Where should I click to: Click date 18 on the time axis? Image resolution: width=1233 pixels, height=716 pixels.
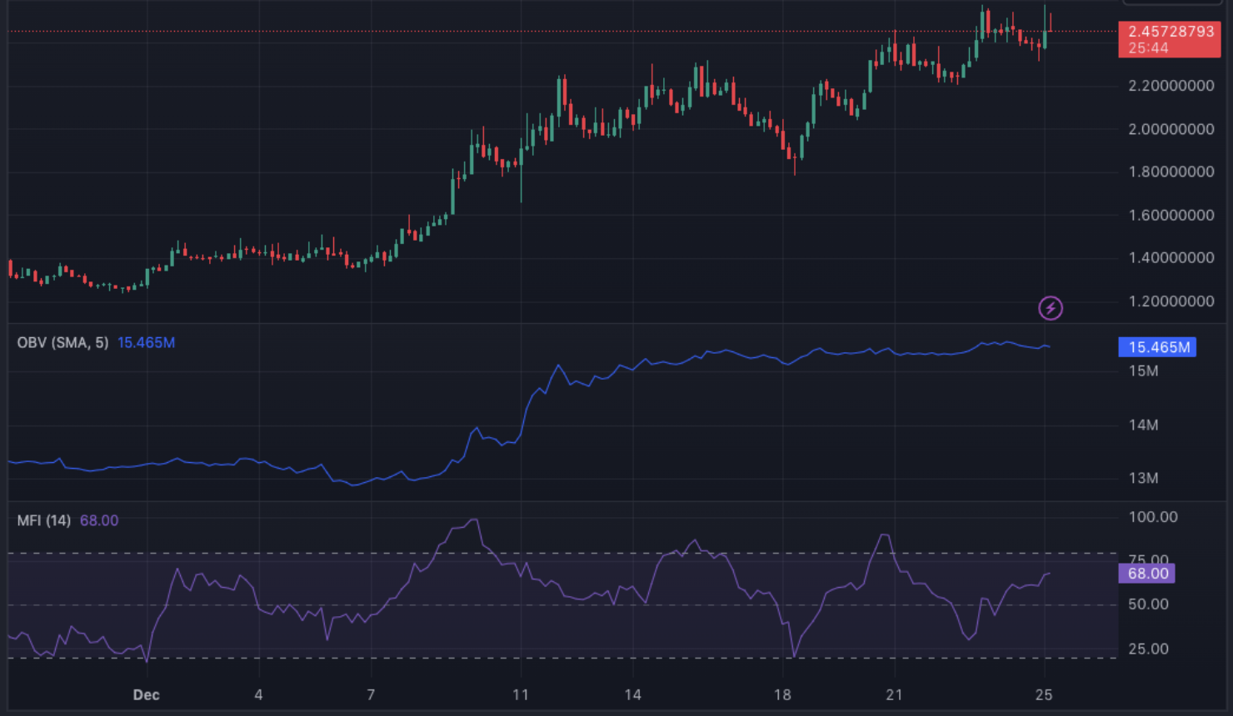click(782, 695)
